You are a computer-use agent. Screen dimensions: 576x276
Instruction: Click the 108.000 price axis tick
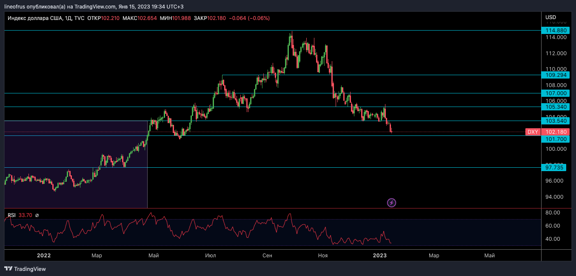(556, 85)
